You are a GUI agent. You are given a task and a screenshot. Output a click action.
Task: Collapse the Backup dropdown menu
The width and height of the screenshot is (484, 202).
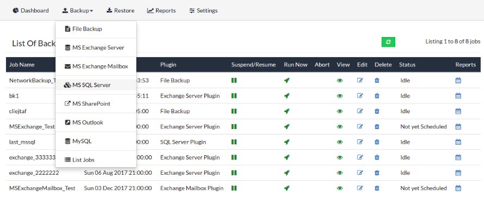[77, 10]
